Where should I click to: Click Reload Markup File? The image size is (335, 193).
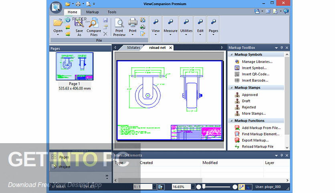tap(254, 147)
